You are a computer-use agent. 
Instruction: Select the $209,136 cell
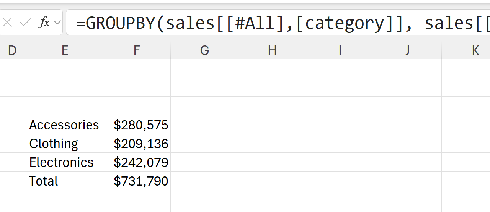[x=140, y=144]
